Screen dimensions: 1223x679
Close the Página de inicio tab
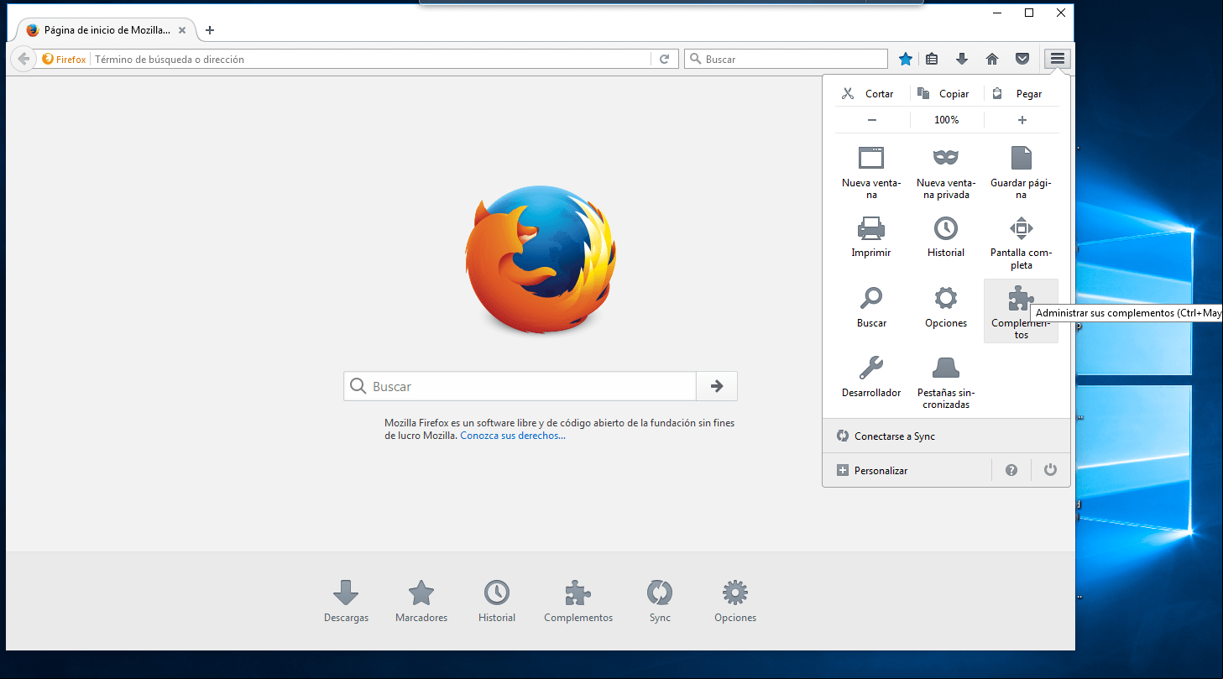click(182, 30)
